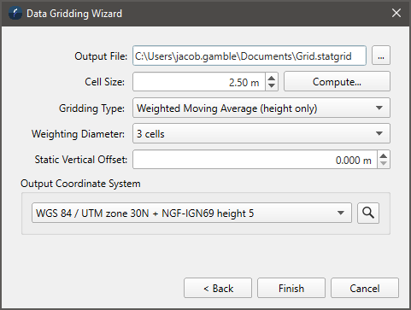Close the wizard with the X button
This screenshot has height=310, width=411.
click(396, 13)
